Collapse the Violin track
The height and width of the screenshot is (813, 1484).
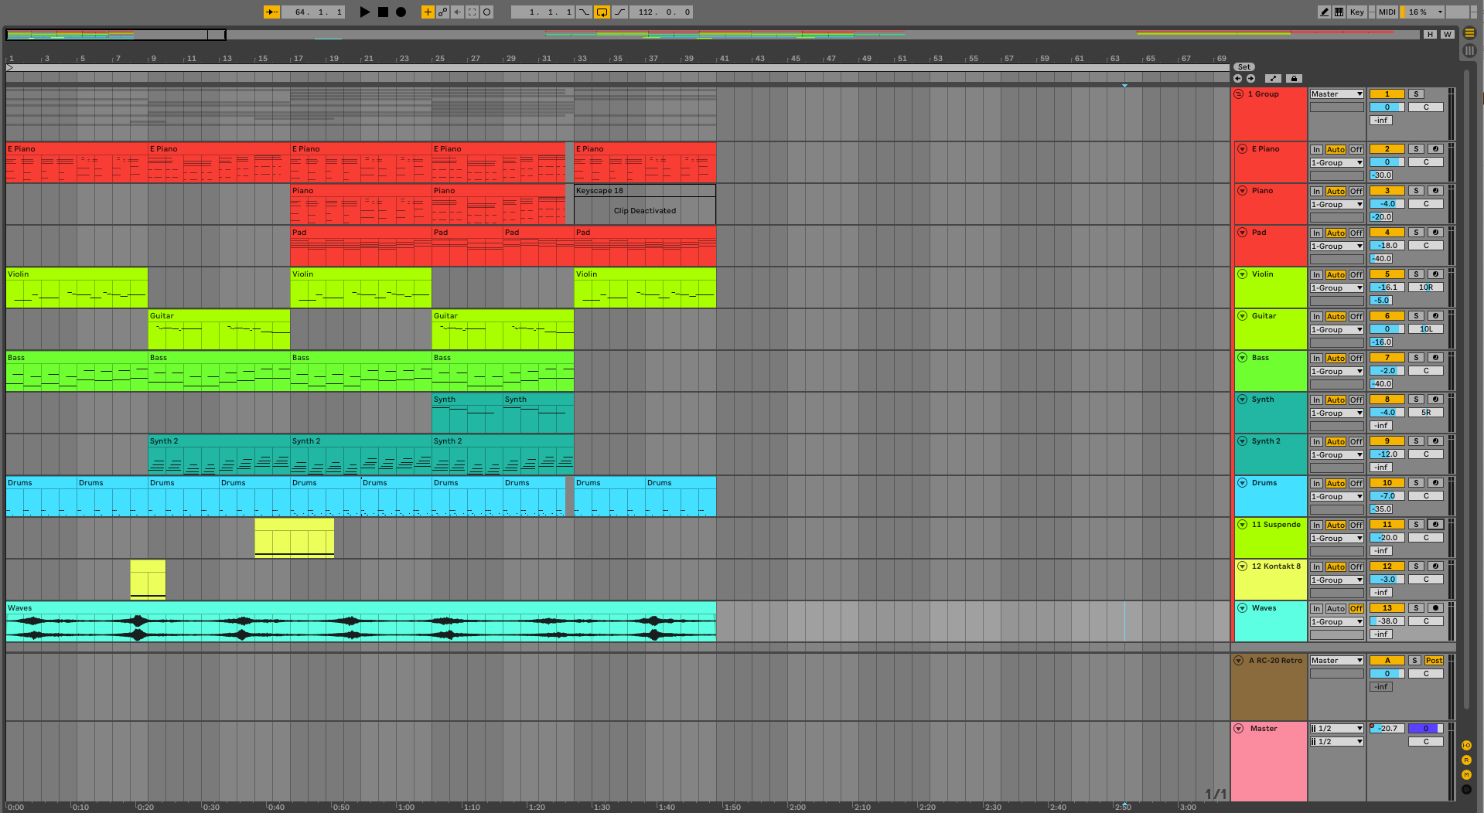coord(1243,274)
